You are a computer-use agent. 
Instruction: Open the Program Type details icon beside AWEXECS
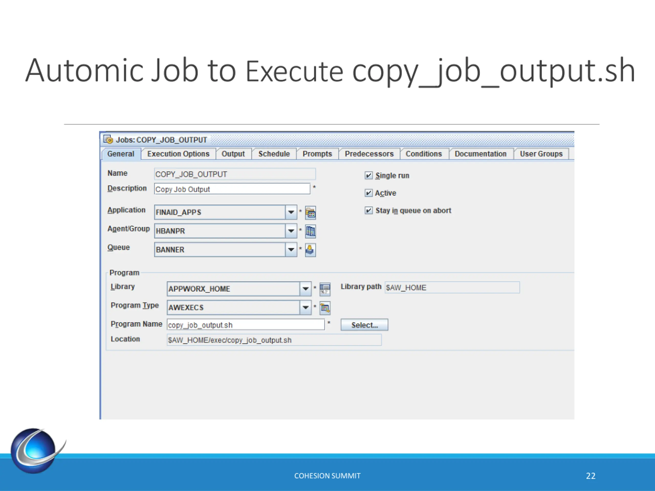(325, 308)
